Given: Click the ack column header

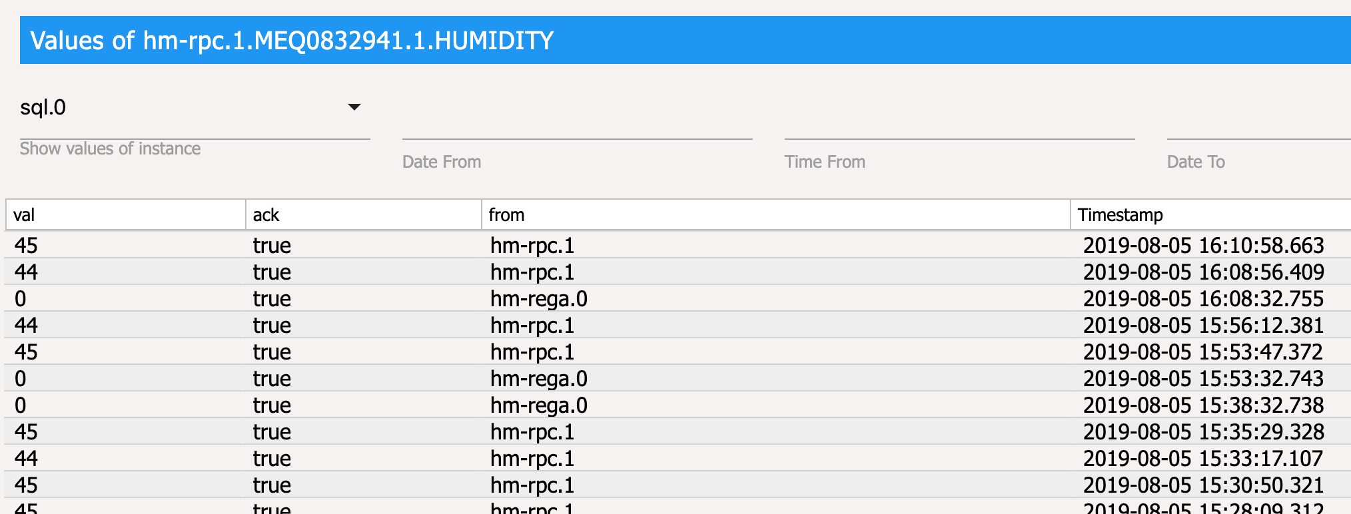Looking at the screenshot, I should click(363, 215).
